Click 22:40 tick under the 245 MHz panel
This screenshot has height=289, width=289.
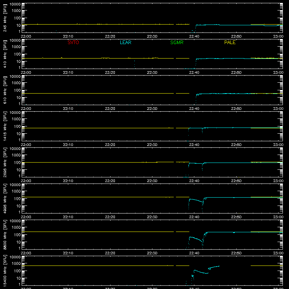pyautogui.click(x=194, y=36)
